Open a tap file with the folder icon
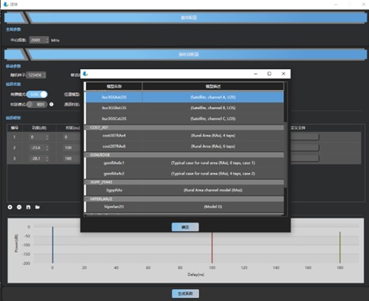This screenshot has height=301, width=369. [37, 207]
